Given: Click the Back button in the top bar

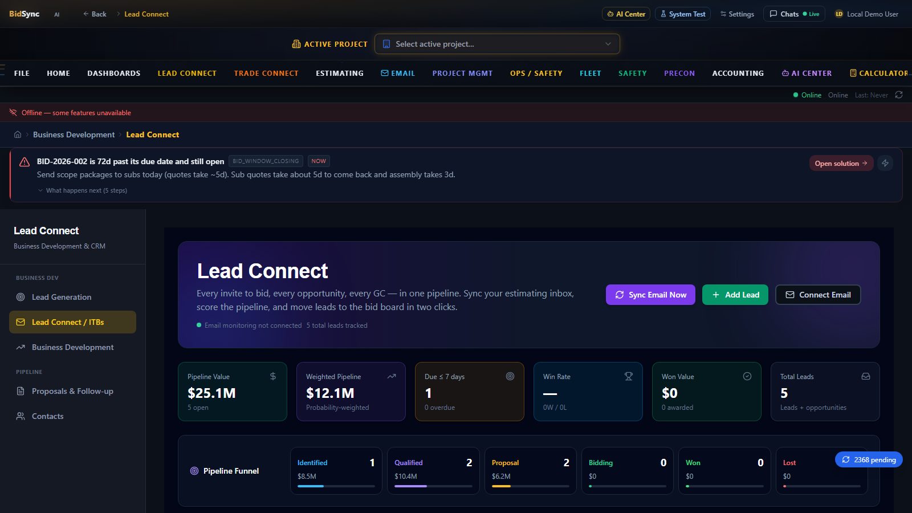Looking at the screenshot, I should coord(95,14).
